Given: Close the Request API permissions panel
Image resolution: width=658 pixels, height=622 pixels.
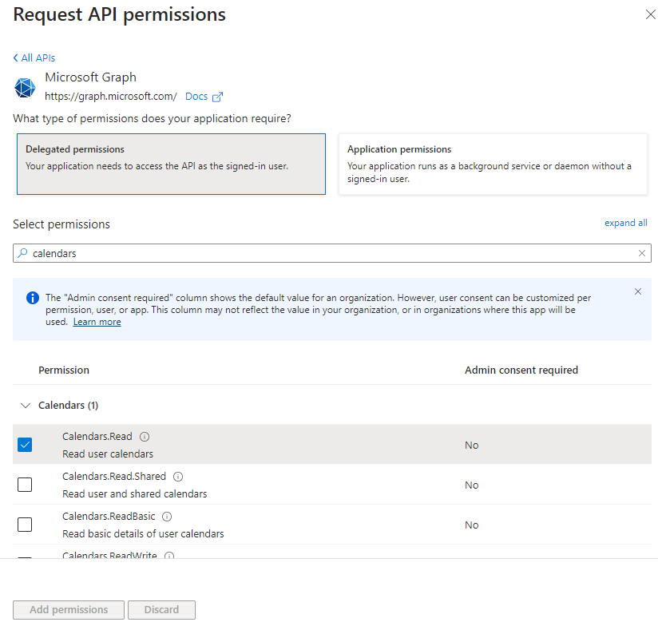Looking at the screenshot, I should tap(650, 14).
